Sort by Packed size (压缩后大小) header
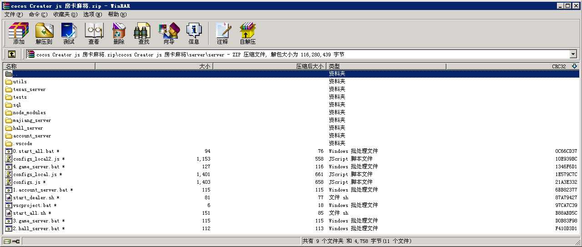582x247 pixels. (270, 66)
